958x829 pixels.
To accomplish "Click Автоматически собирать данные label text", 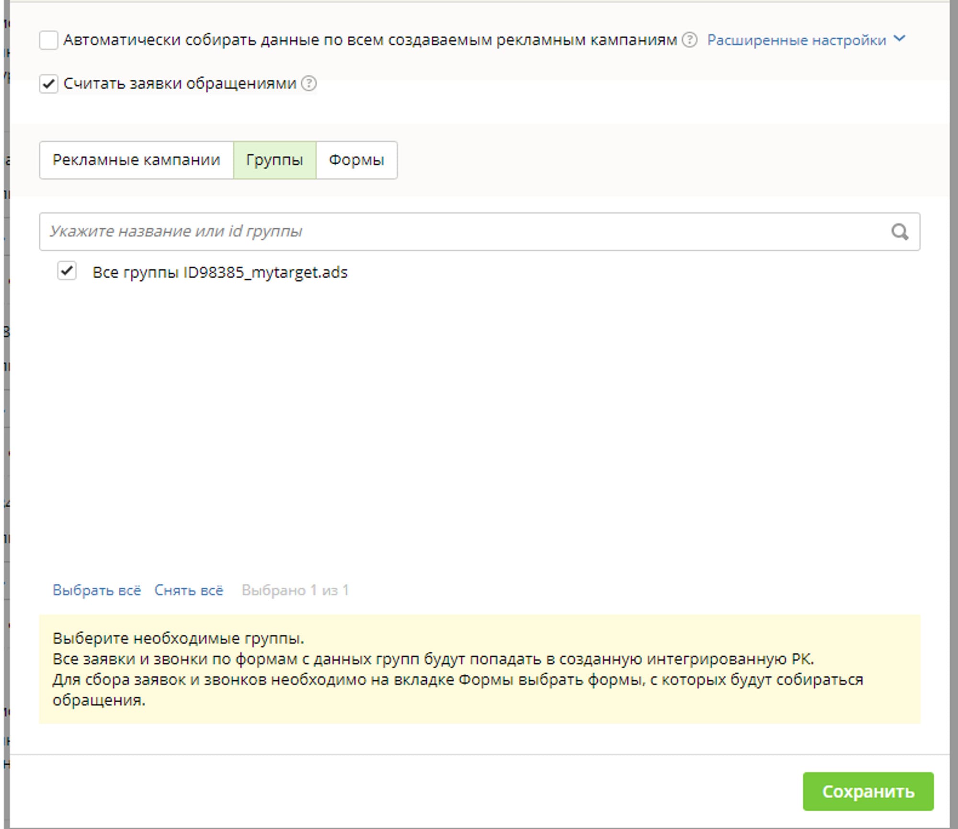I will (x=370, y=40).
